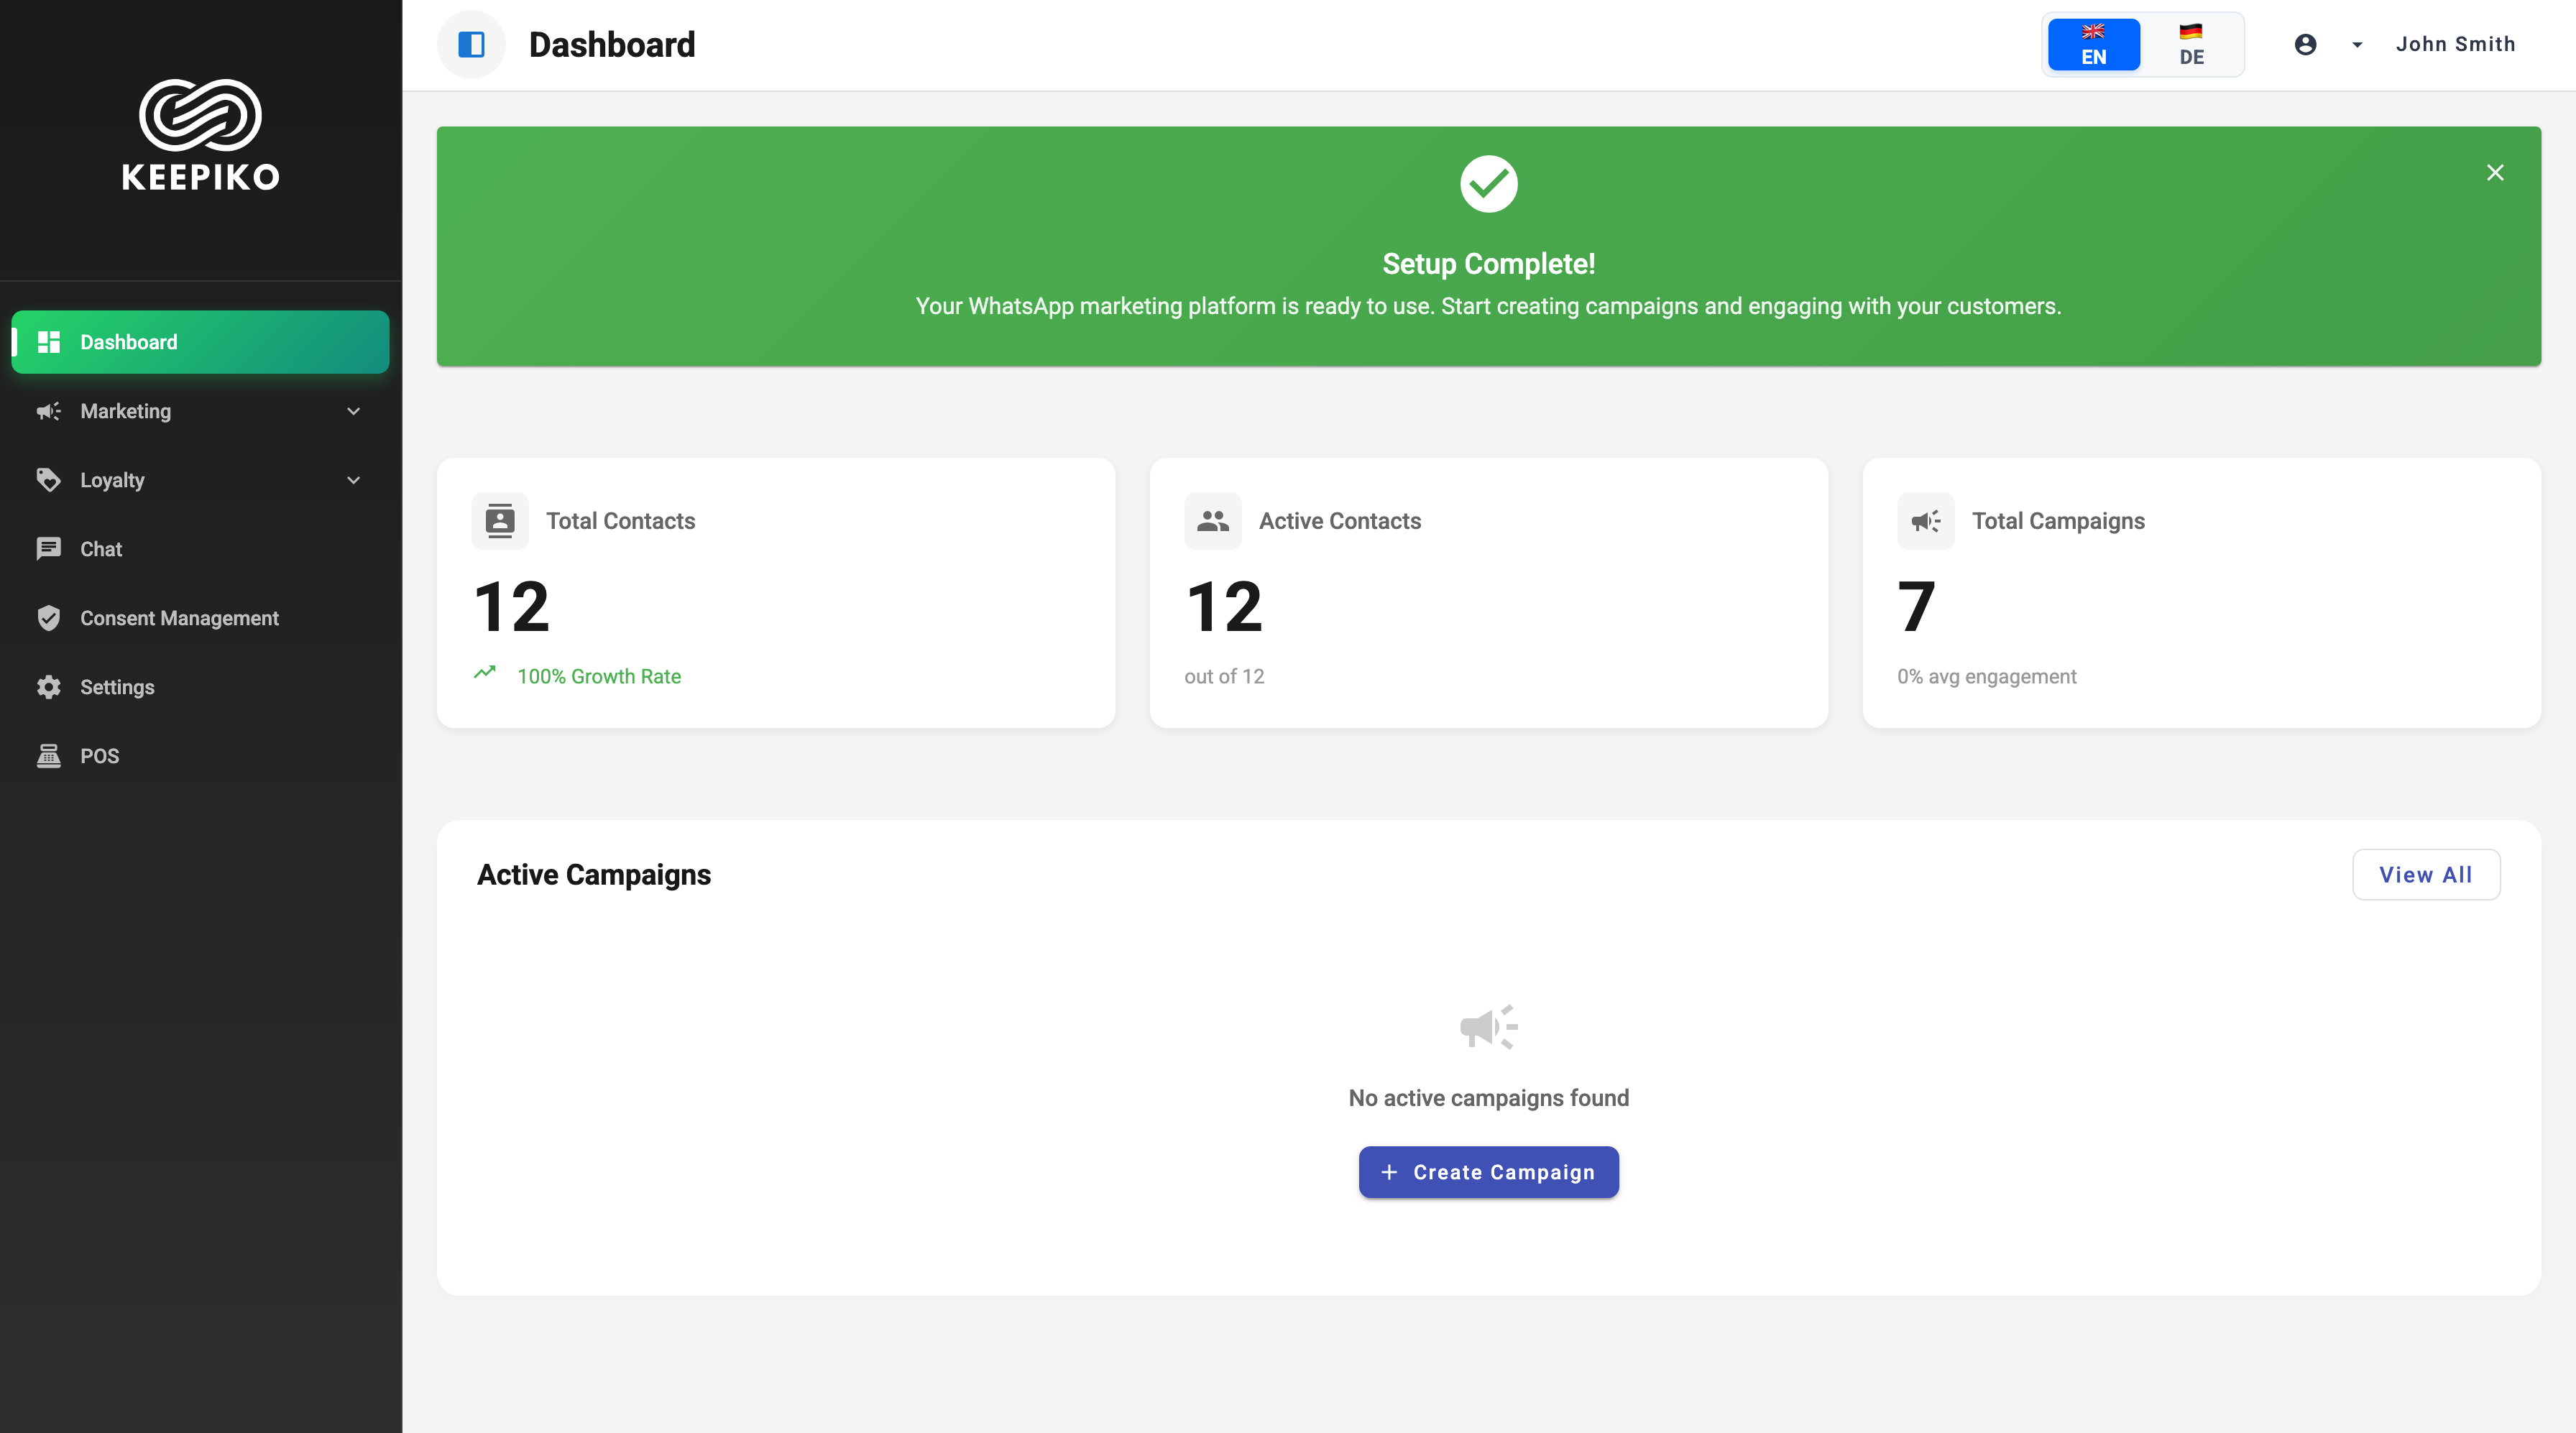Click the Setup Complete checkmark icon

click(x=1488, y=183)
